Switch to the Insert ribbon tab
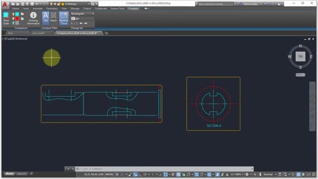Image resolution: width=318 pixels, height=179 pixels. click(x=26, y=8)
